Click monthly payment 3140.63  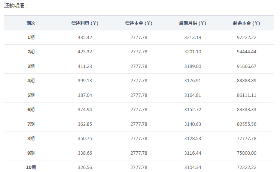tap(193, 124)
